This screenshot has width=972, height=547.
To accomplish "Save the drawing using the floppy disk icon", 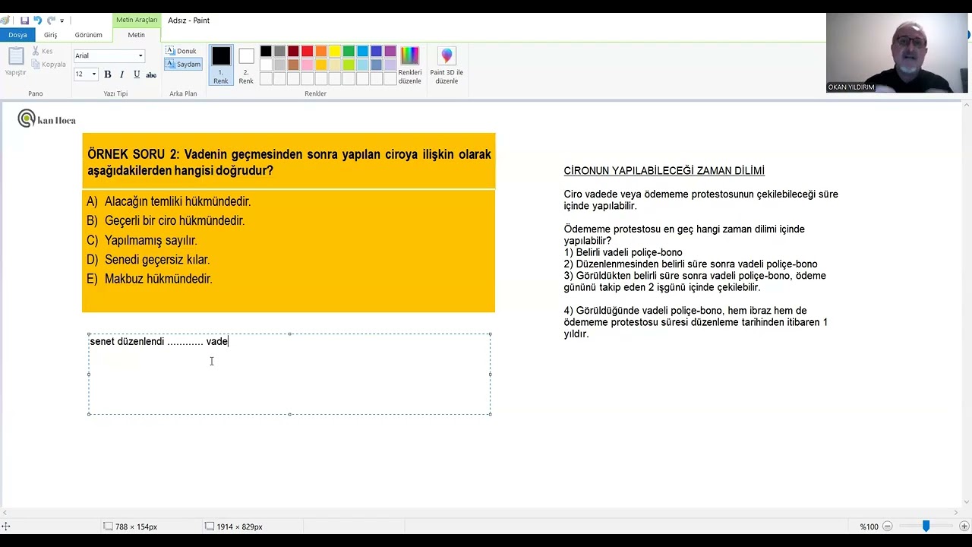I will tap(24, 21).
